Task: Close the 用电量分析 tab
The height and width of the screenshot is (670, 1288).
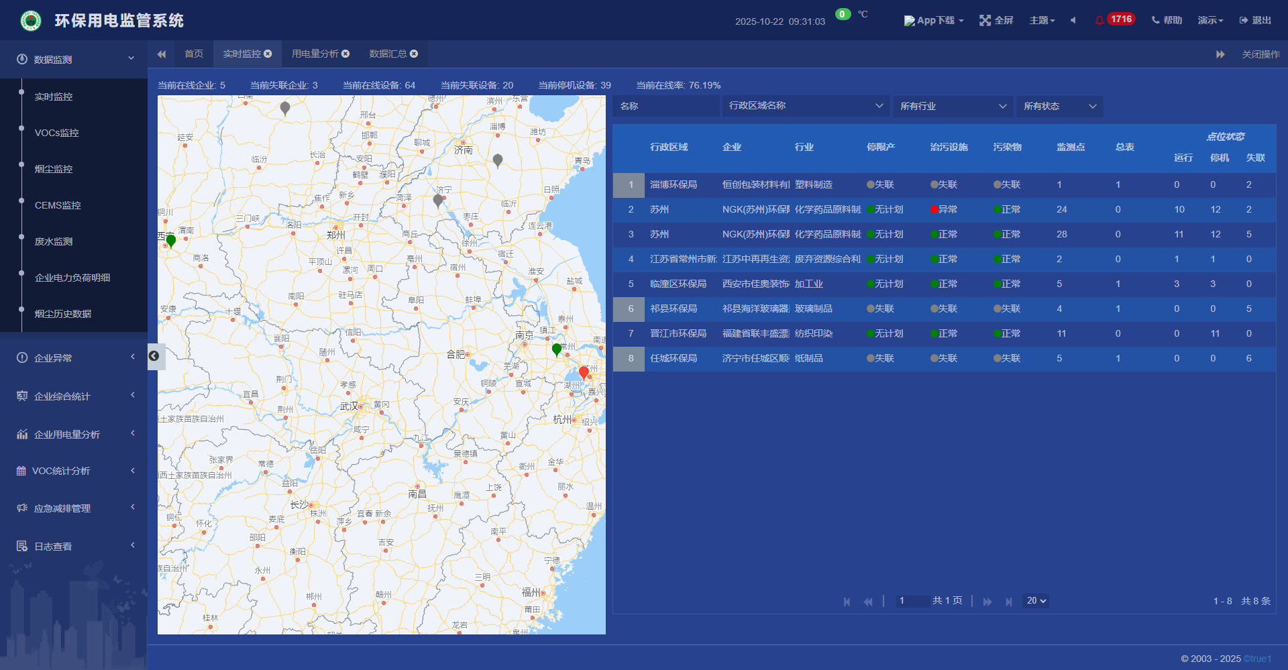Action: (345, 54)
